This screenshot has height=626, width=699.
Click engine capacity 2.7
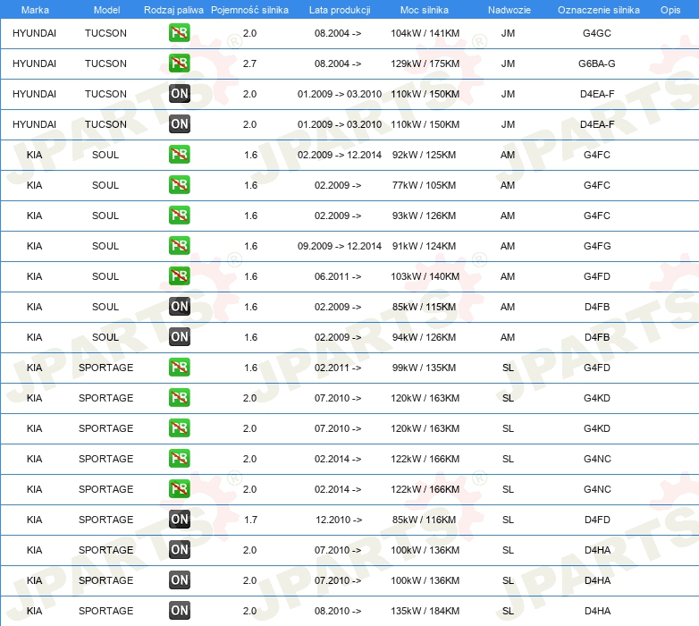(x=249, y=63)
